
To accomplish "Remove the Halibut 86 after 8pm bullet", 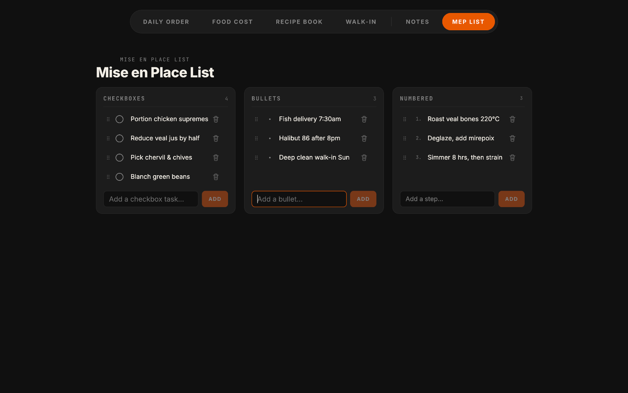I will coord(364,138).
